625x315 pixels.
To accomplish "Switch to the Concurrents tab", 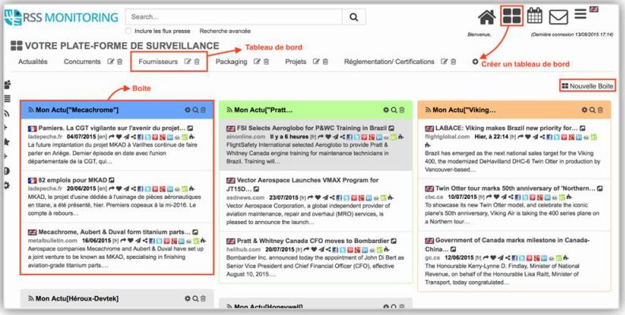I will tap(82, 62).
